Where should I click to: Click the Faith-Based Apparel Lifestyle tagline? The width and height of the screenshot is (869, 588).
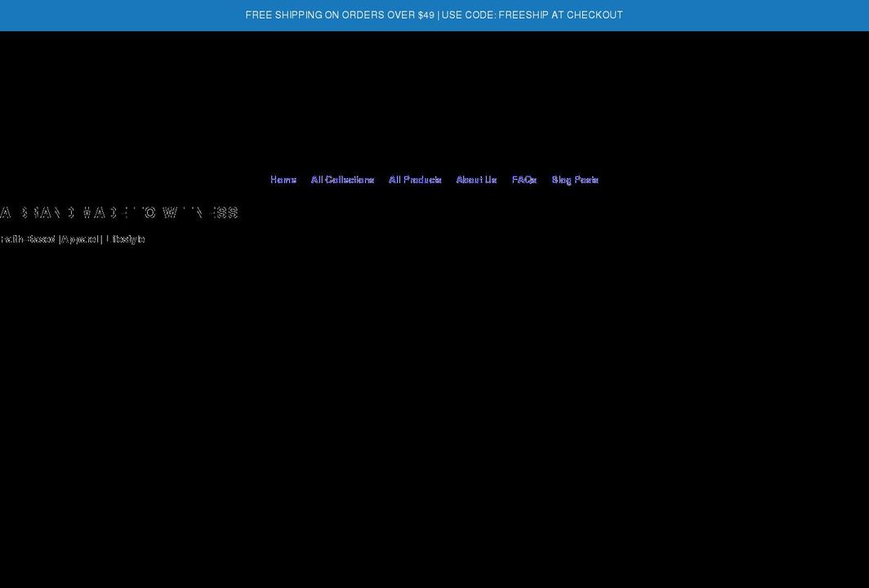pyautogui.click(x=73, y=238)
